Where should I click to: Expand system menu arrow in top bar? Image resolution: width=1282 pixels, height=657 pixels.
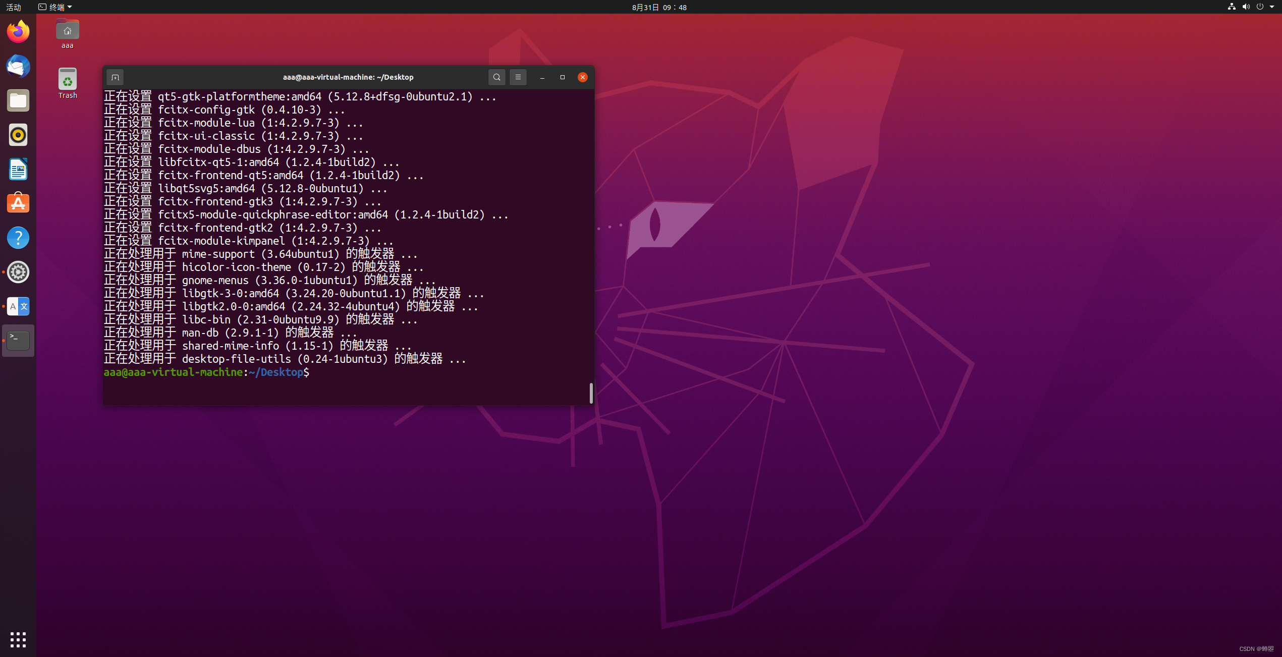point(1272,7)
